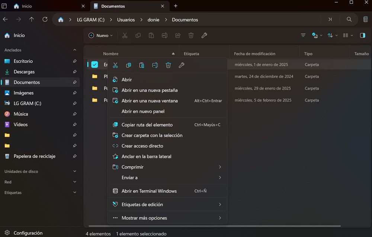Add a new tab with the plus button

click(176, 6)
